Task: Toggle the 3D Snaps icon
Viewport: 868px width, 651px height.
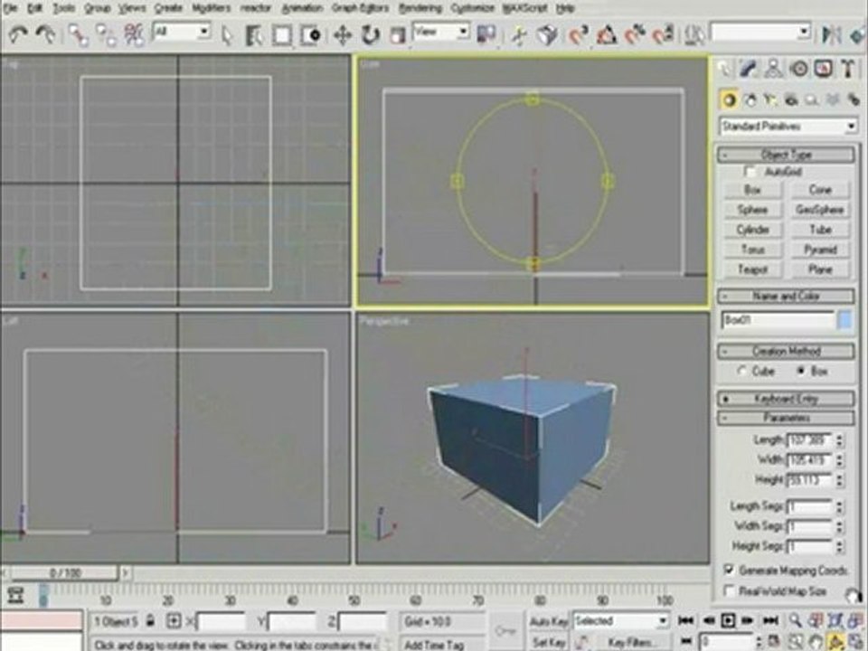Action: [578, 35]
